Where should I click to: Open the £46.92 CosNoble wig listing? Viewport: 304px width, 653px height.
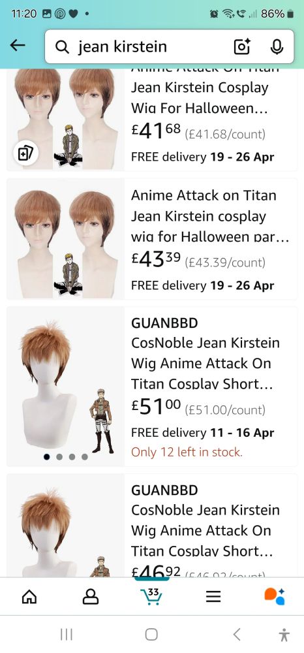click(x=205, y=530)
